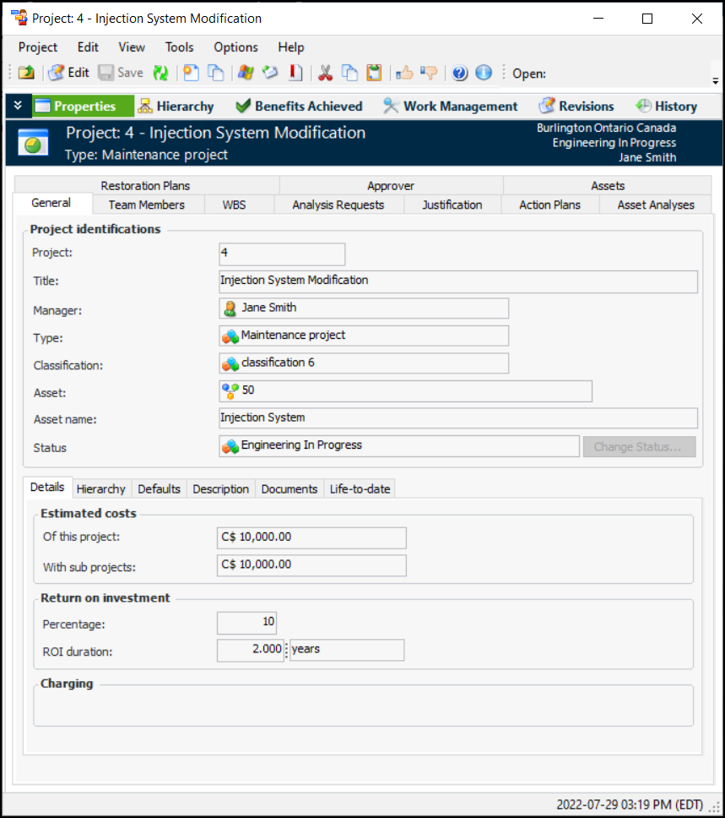Switch to the Team Members tab
Screen dimensions: 725x818
(146, 204)
